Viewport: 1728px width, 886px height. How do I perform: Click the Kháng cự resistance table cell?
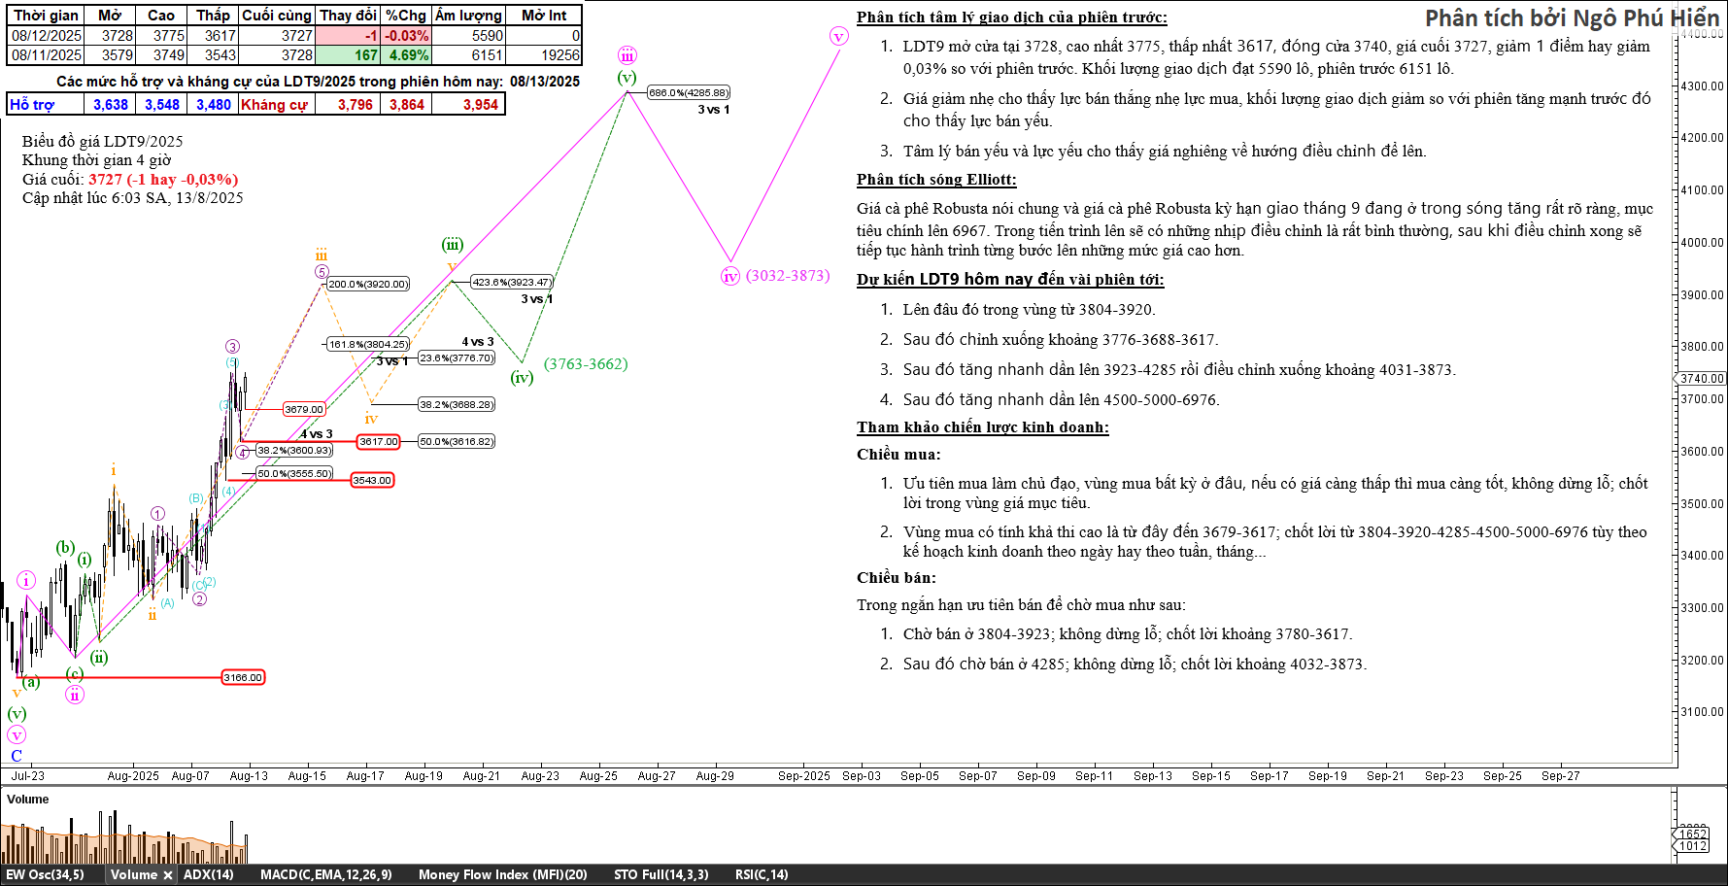[x=274, y=105]
